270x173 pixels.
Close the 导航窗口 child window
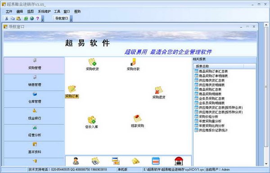click(x=254, y=27)
